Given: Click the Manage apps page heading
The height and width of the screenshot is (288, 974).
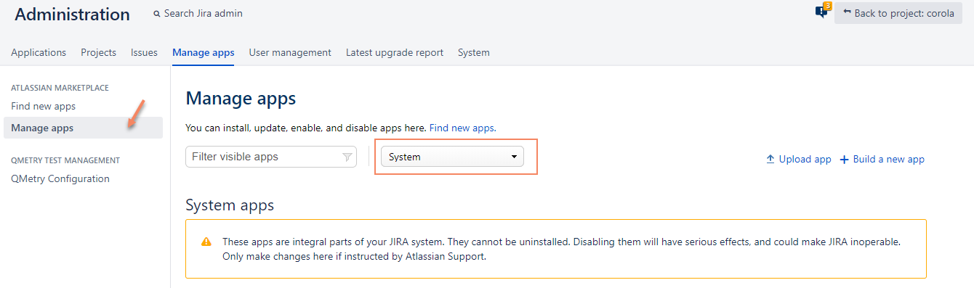Looking at the screenshot, I should 241,99.
